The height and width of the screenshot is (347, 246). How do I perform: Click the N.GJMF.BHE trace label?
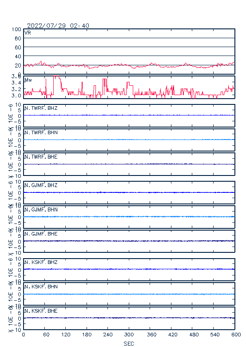[x=41, y=234]
